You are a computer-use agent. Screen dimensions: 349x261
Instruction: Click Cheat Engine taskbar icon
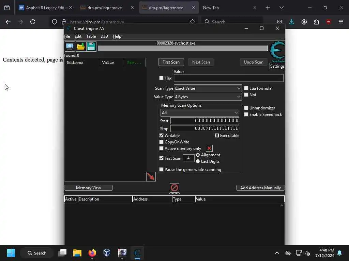pos(137,253)
